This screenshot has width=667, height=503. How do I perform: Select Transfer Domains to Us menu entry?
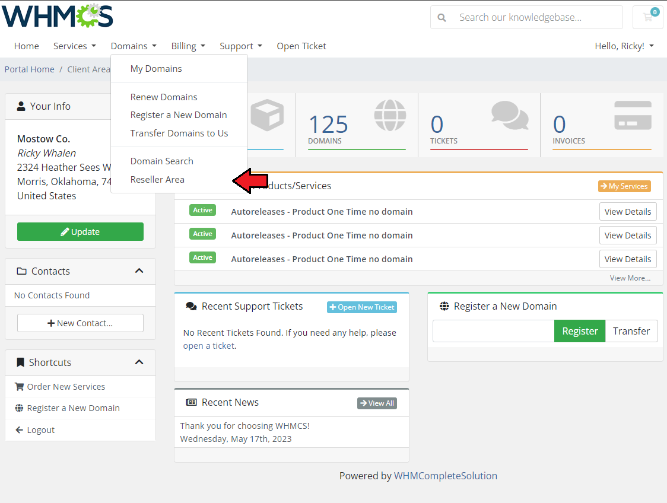(179, 133)
